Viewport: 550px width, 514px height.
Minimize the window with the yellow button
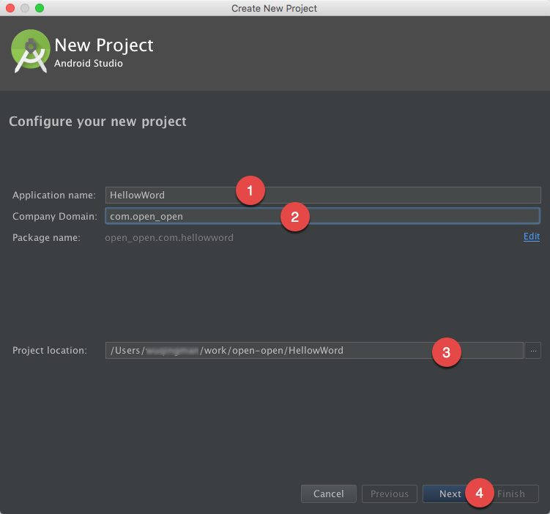click(x=25, y=8)
